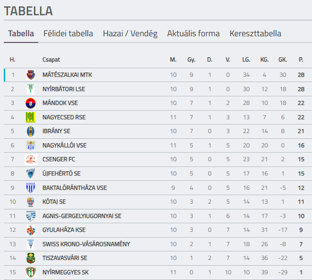The image size is (312, 280).
Task: Click the P. points column header
Action: click(x=301, y=60)
